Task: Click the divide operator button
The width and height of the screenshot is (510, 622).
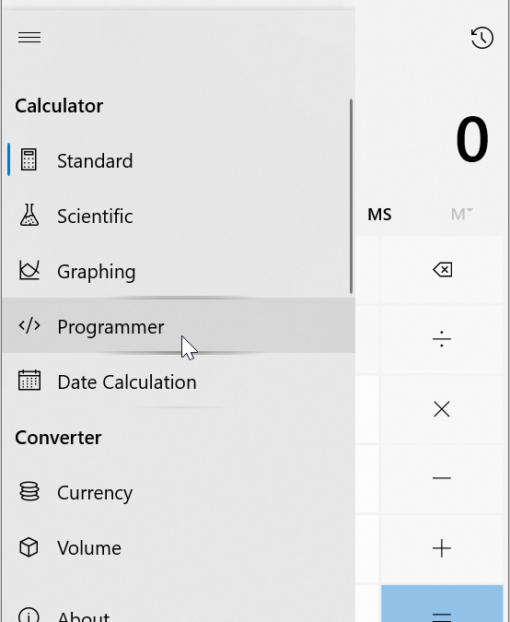Action: [442, 339]
